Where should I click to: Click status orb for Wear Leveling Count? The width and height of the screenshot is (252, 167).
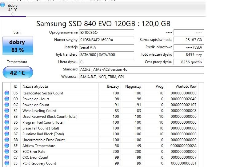tap(7, 111)
